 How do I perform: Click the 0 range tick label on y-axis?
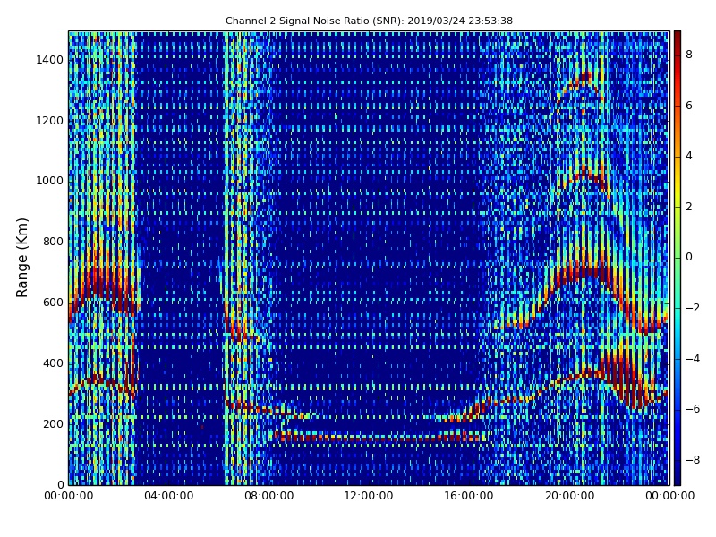[60, 484]
